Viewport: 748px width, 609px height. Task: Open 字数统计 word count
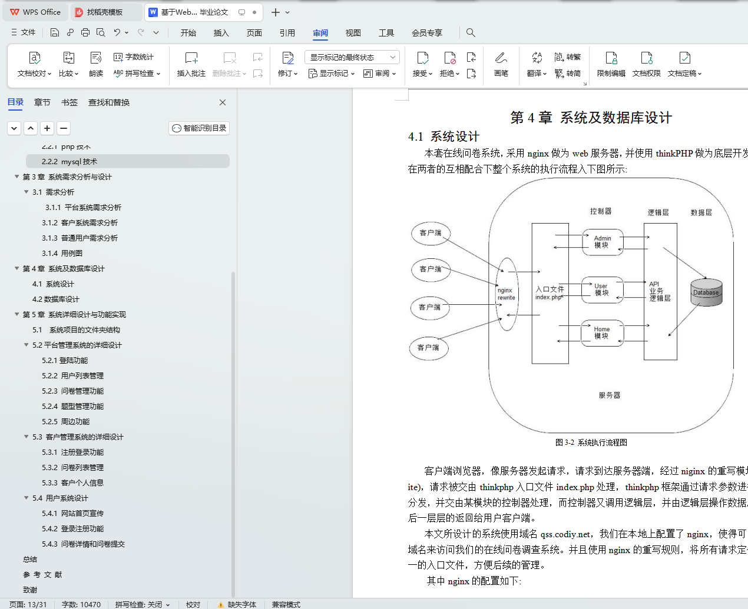134,57
